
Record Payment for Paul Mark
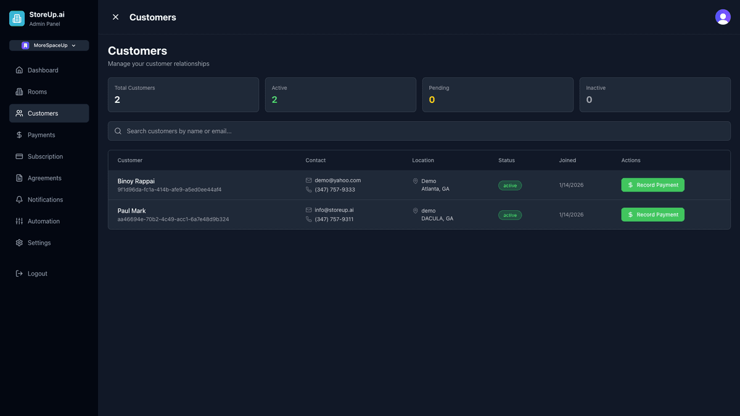tap(652, 214)
